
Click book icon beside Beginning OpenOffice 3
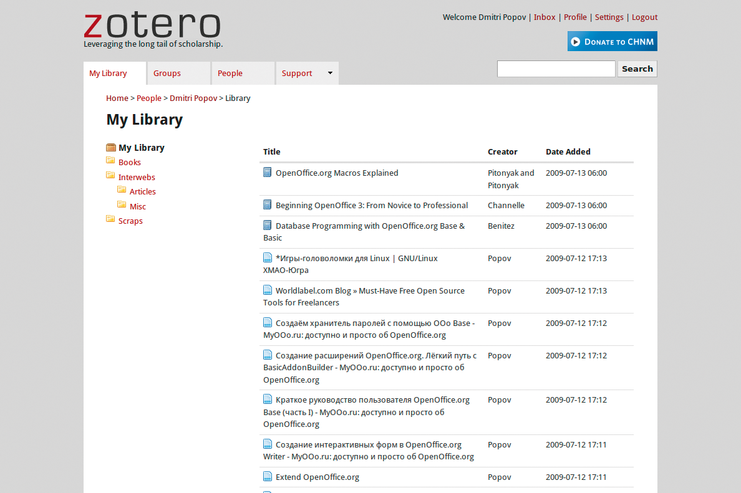point(268,205)
